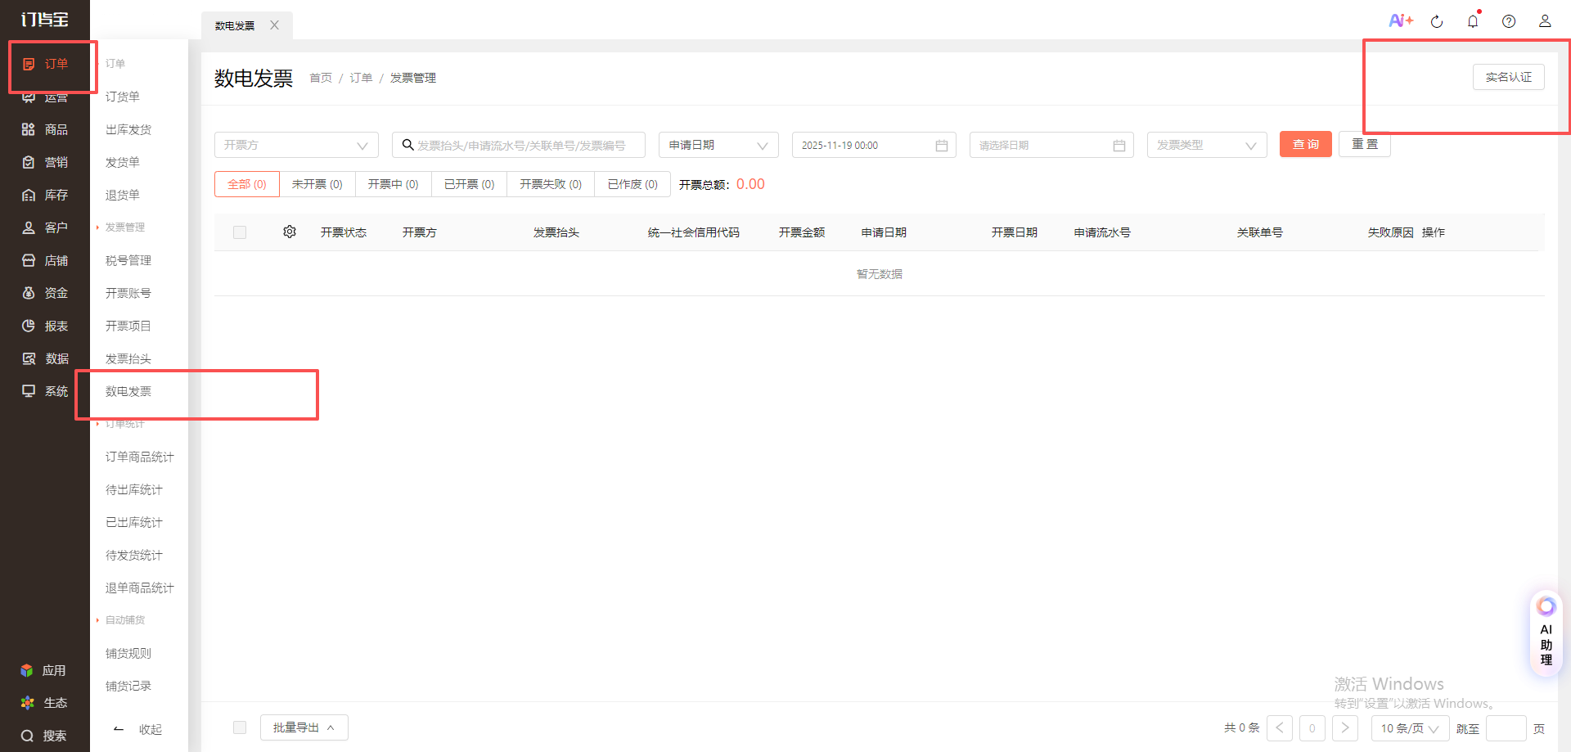Go to 首页 via breadcrumb

tap(321, 78)
